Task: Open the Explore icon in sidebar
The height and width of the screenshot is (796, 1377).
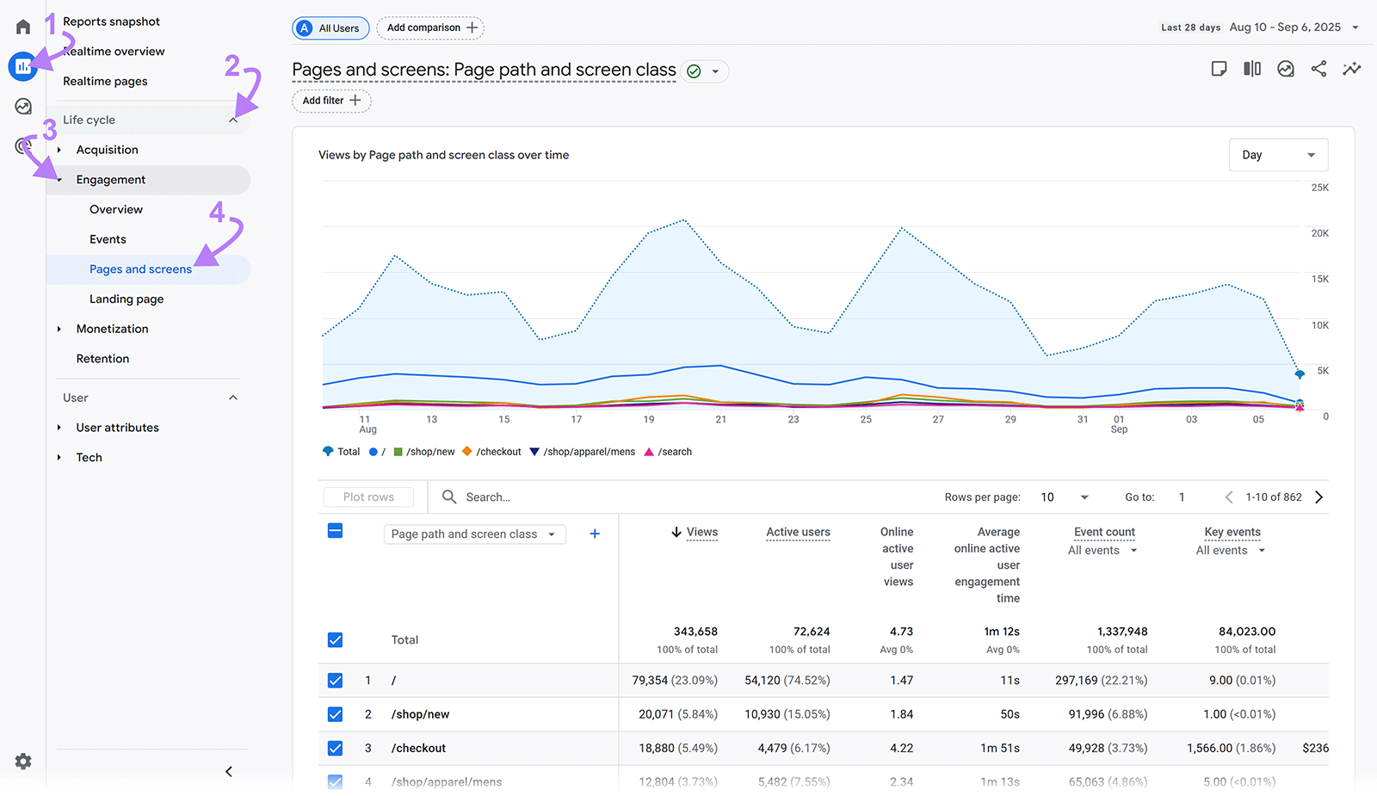Action: pos(23,106)
